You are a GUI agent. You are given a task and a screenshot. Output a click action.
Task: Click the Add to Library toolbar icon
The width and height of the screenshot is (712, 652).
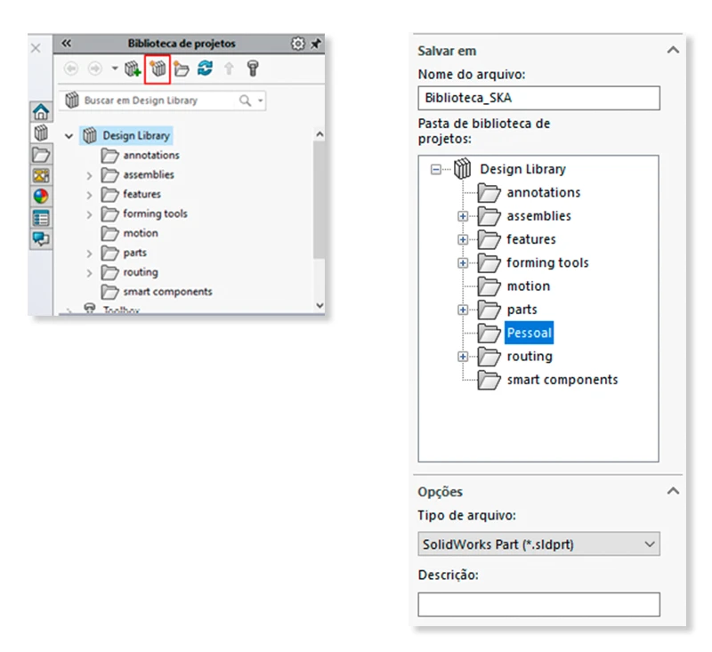coord(133,69)
